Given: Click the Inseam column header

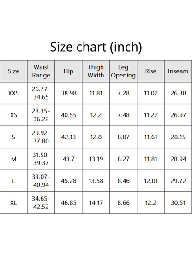Looking at the screenshot, I should pyautogui.click(x=178, y=71).
